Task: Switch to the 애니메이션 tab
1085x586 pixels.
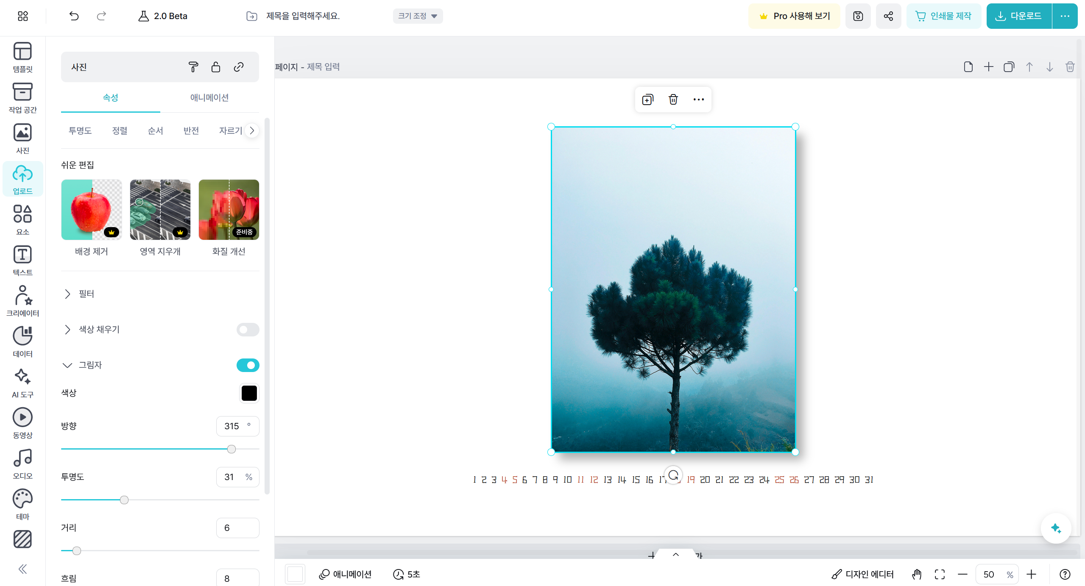Action: tap(209, 98)
